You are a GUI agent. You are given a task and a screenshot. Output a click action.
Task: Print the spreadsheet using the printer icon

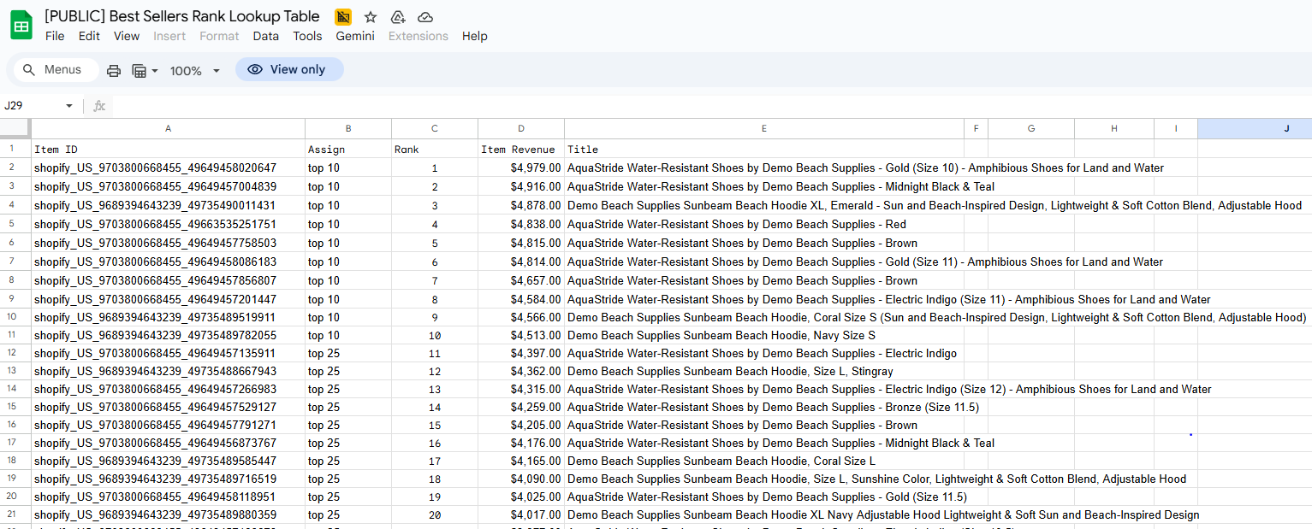[114, 70]
